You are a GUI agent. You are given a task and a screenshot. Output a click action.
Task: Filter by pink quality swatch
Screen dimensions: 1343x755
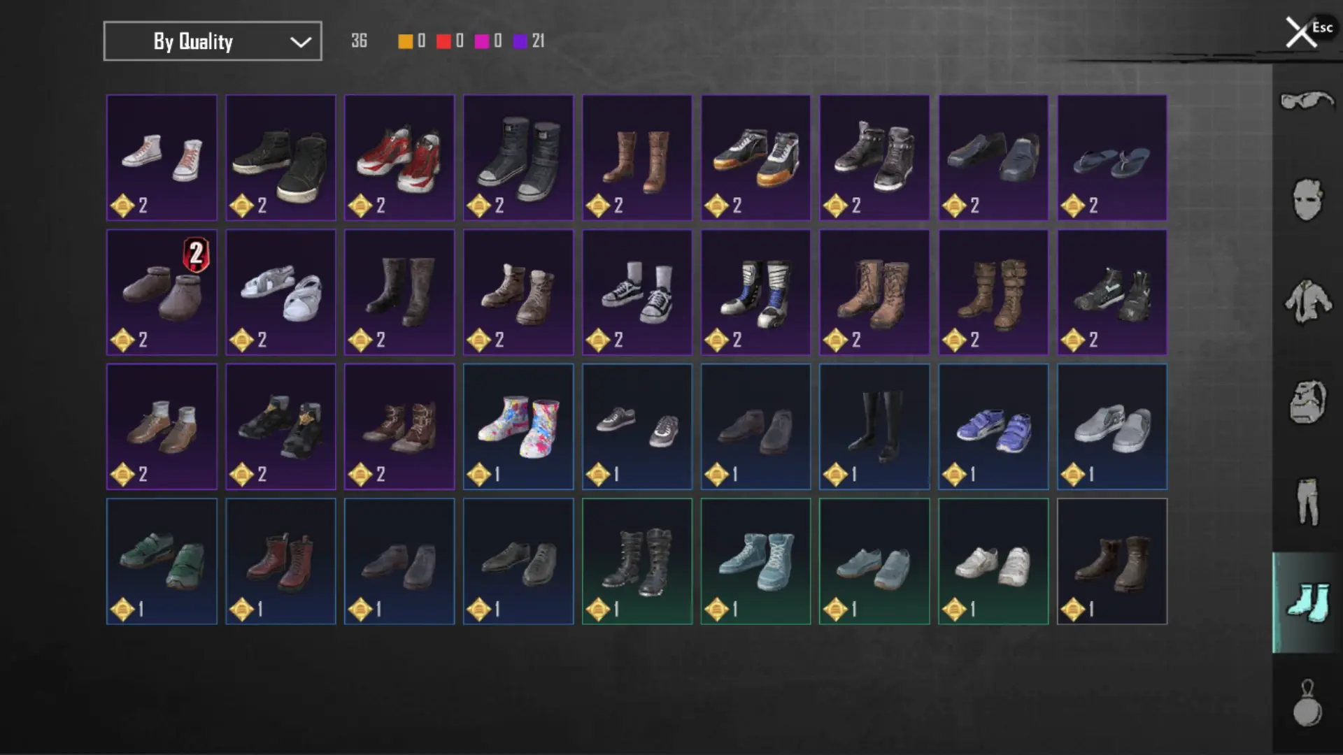(x=481, y=41)
